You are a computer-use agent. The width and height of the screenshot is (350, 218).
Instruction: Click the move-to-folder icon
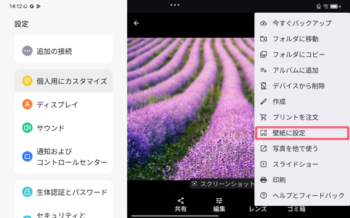(x=264, y=39)
